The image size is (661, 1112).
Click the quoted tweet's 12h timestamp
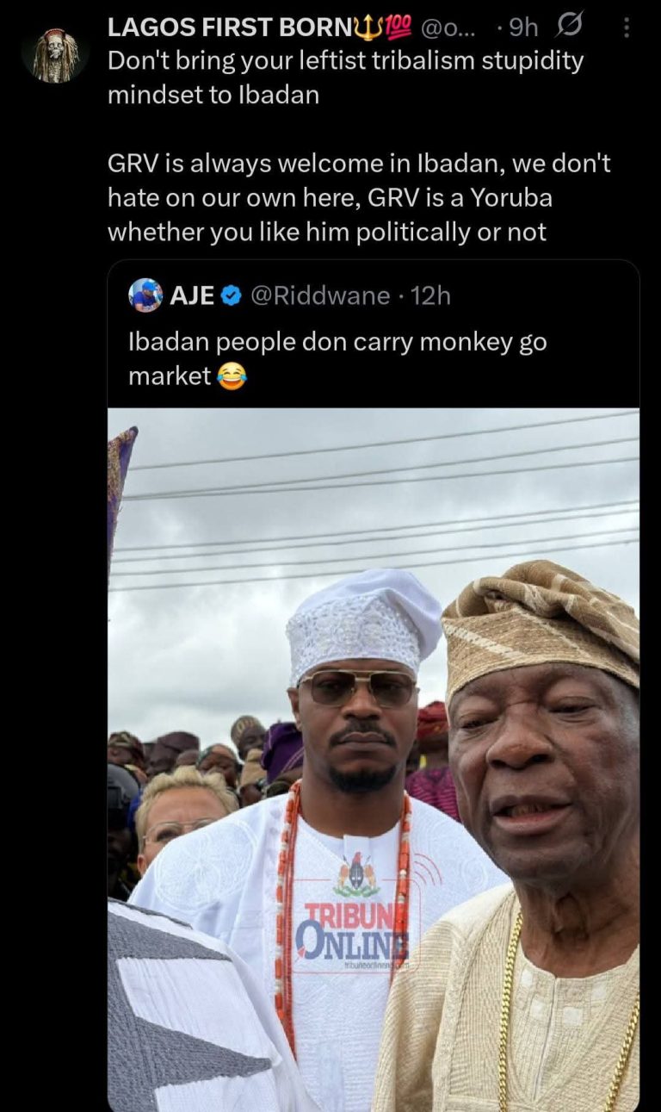click(x=431, y=295)
